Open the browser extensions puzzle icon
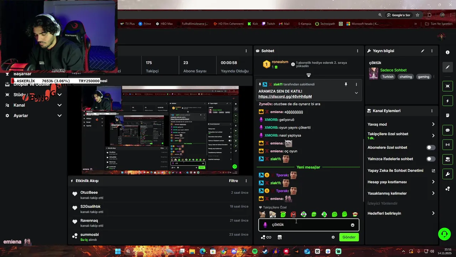The height and width of the screenshot is (257, 456). (429, 15)
